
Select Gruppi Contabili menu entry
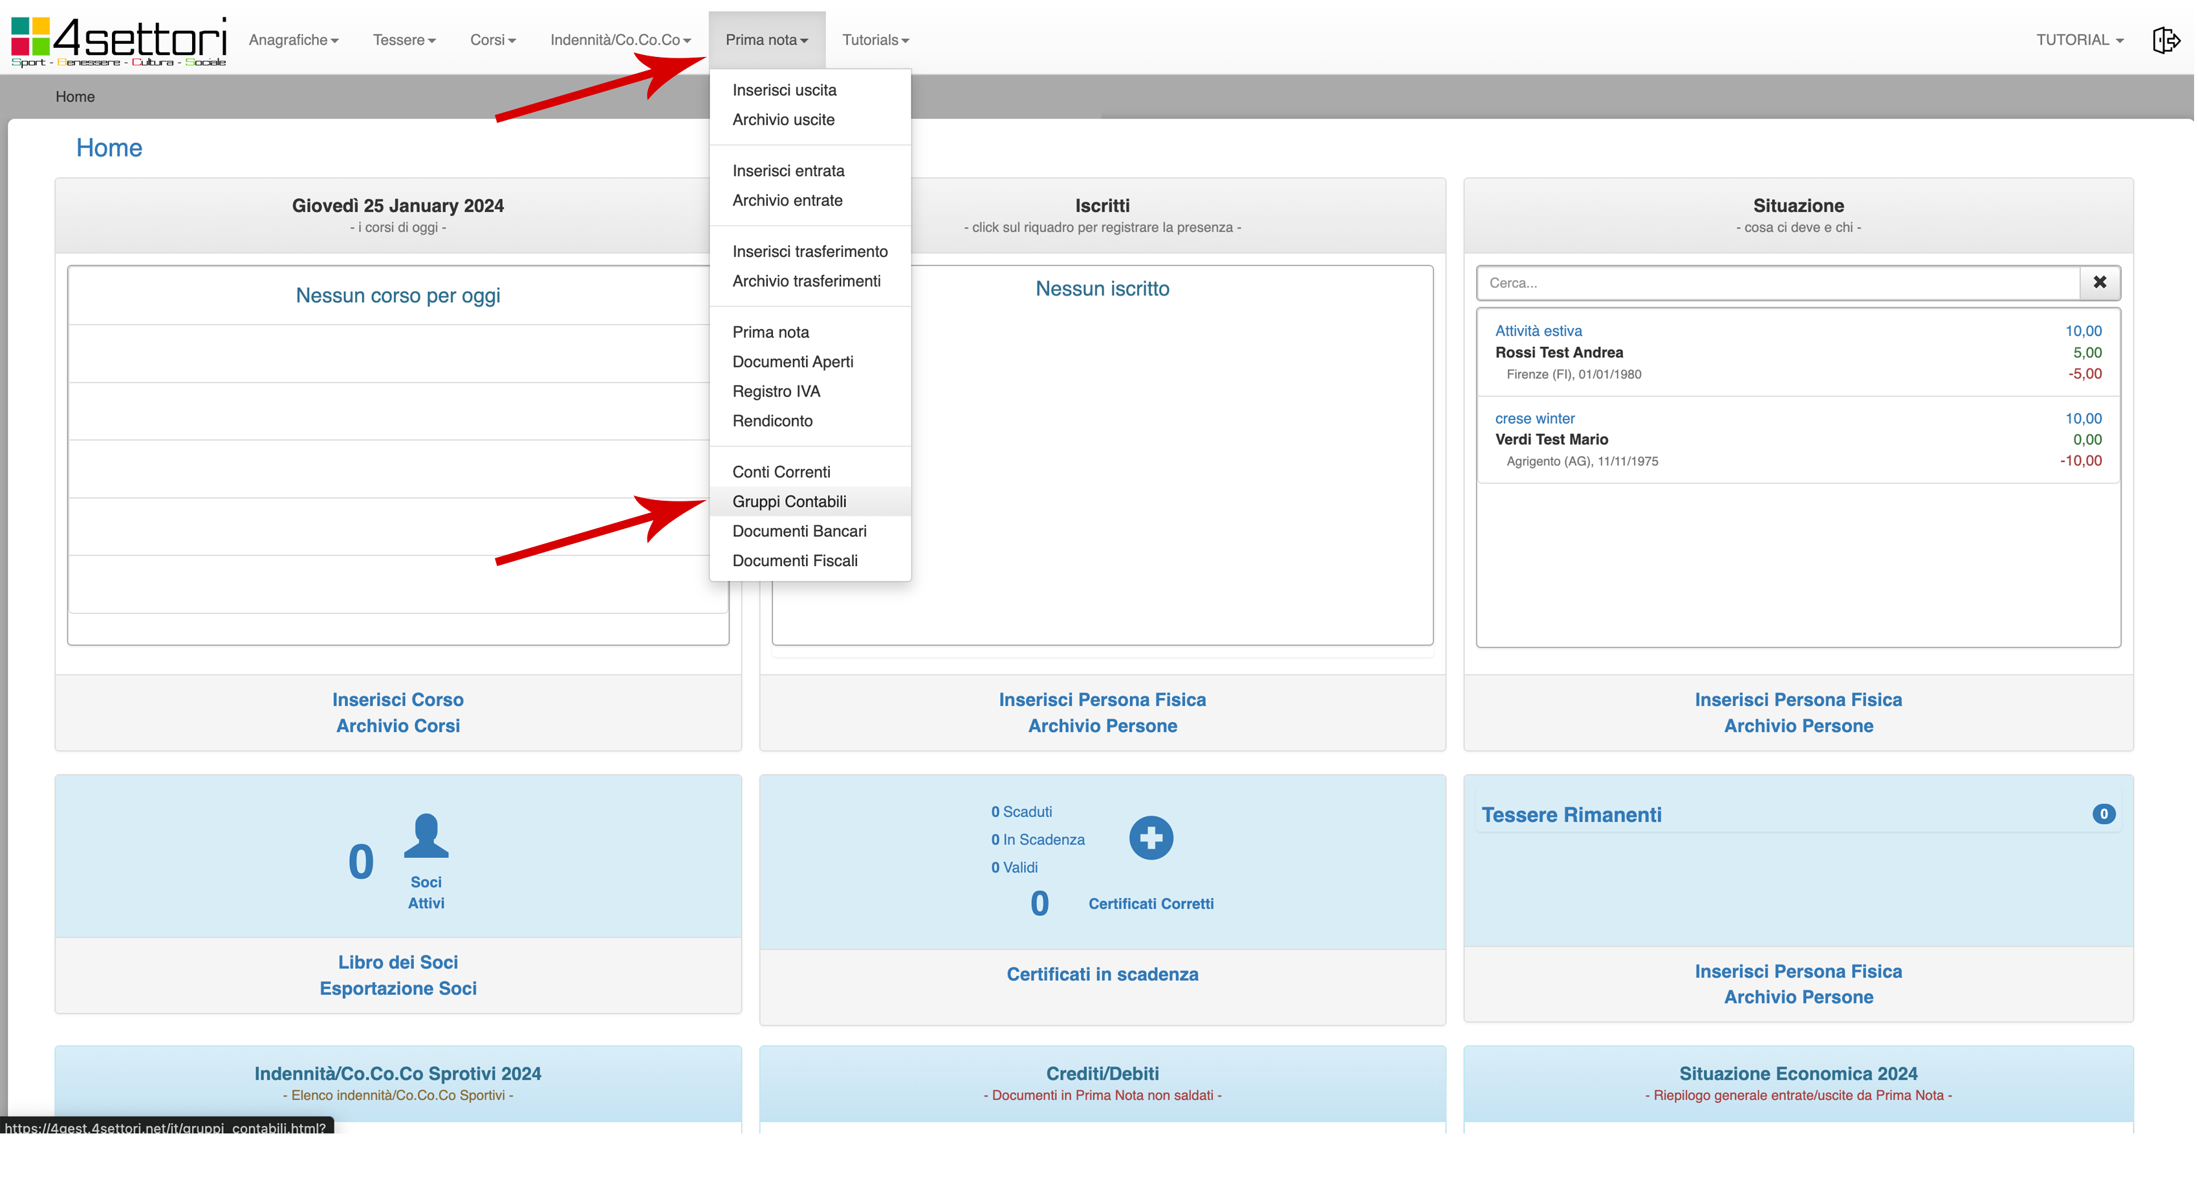point(789,501)
